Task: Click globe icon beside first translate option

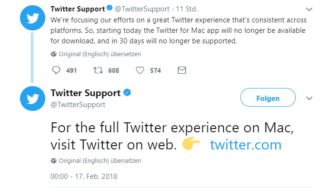Action: [53, 54]
